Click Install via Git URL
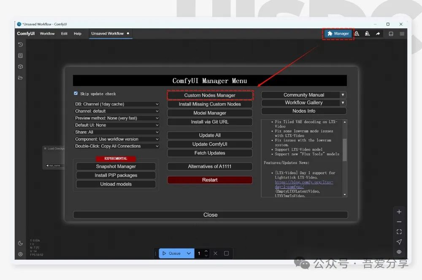This screenshot has height=280, width=422. tap(210, 122)
